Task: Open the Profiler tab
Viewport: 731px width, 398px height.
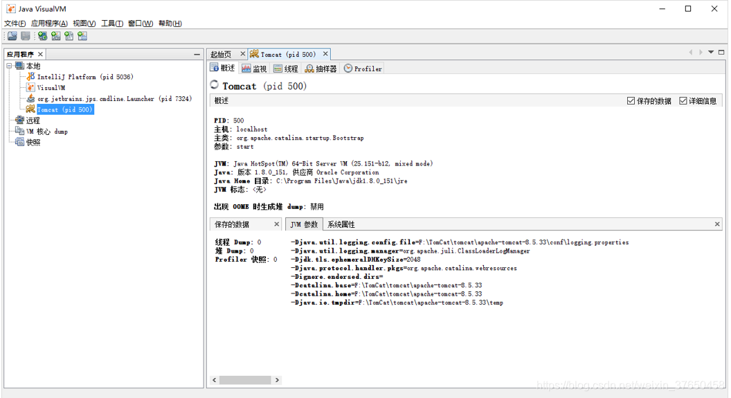Action: point(363,69)
